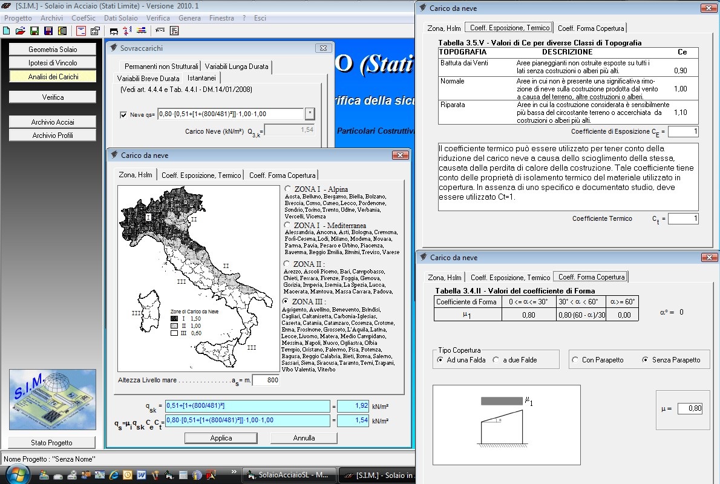Image resolution: width=720 pixels, height=484 pixels.
Task: Click the Applica button
Action: click(221, 438)
